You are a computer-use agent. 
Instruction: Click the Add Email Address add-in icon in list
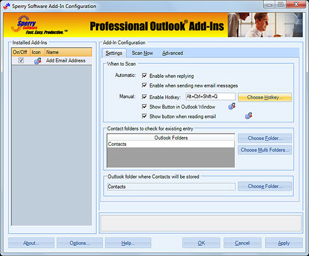pos(38,61)
